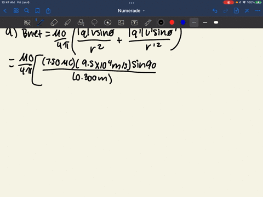Undo the last stroke
Screen dimensions: 263x197
tap(215, 11)
